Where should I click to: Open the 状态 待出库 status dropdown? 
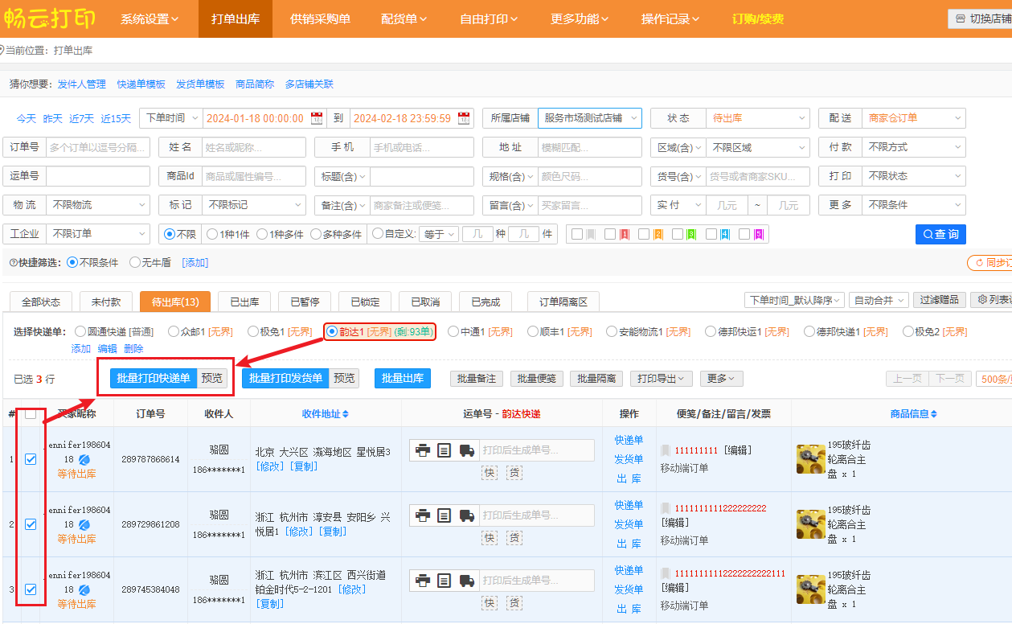tap(756, 118)
